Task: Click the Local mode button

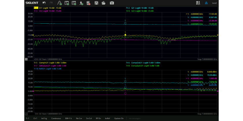Action: (214, 3)
